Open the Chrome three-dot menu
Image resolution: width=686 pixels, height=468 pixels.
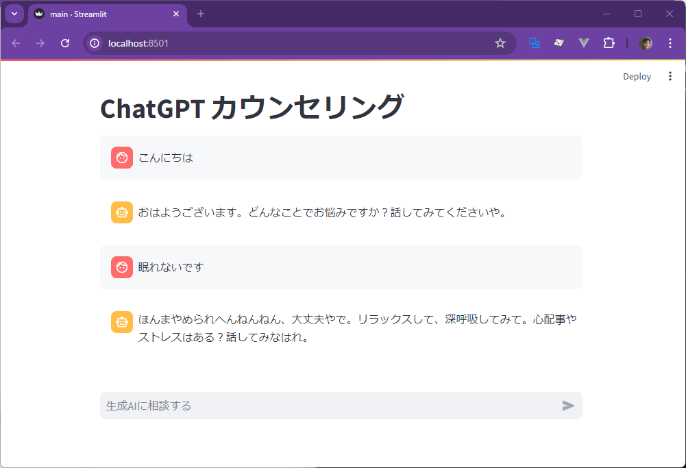(670, 43)
